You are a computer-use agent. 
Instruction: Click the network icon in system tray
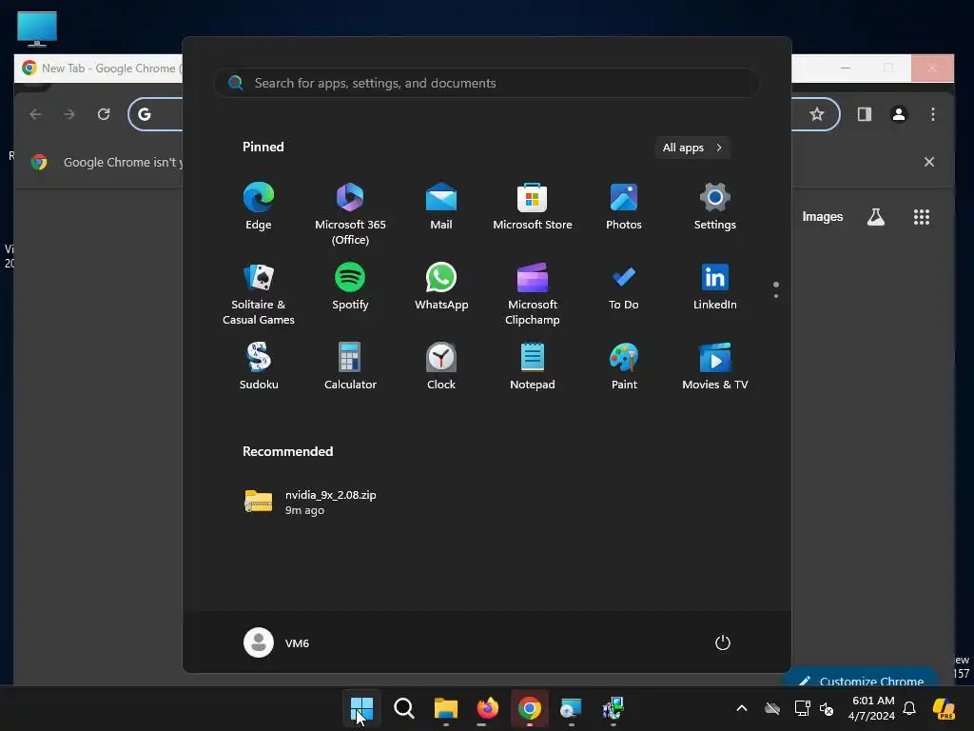802,708
